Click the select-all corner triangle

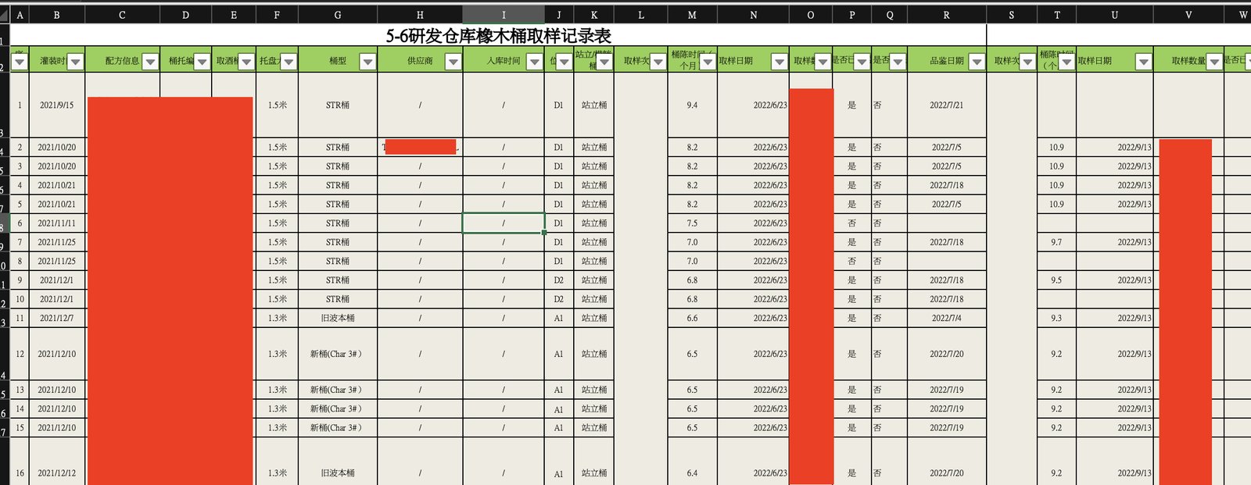[5, 15]
